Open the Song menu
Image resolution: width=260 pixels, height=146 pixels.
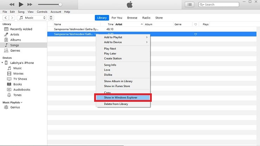pos(21,12)
